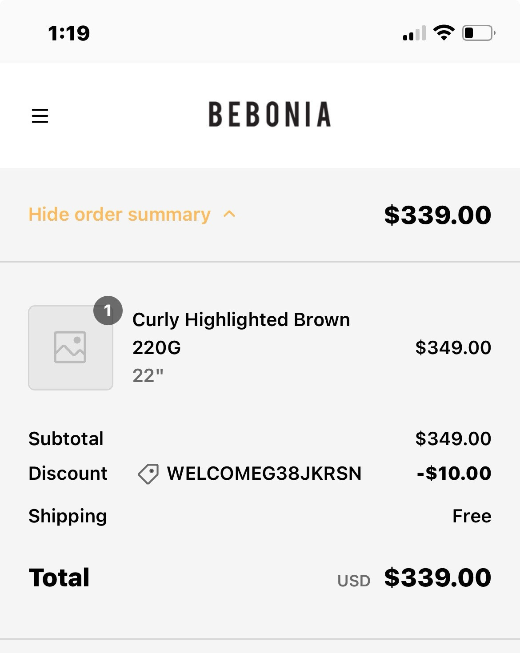520x653 pixels.
Task: Open the hamburger menu
Action: (40, 116)
